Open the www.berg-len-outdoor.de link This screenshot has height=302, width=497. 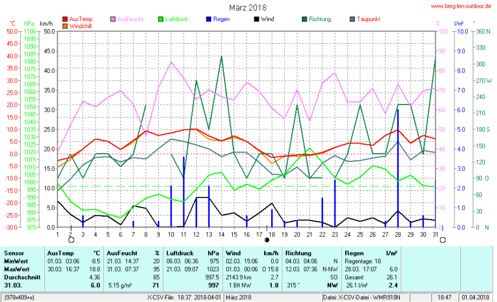pyautogui.click(x=461, y=6)
